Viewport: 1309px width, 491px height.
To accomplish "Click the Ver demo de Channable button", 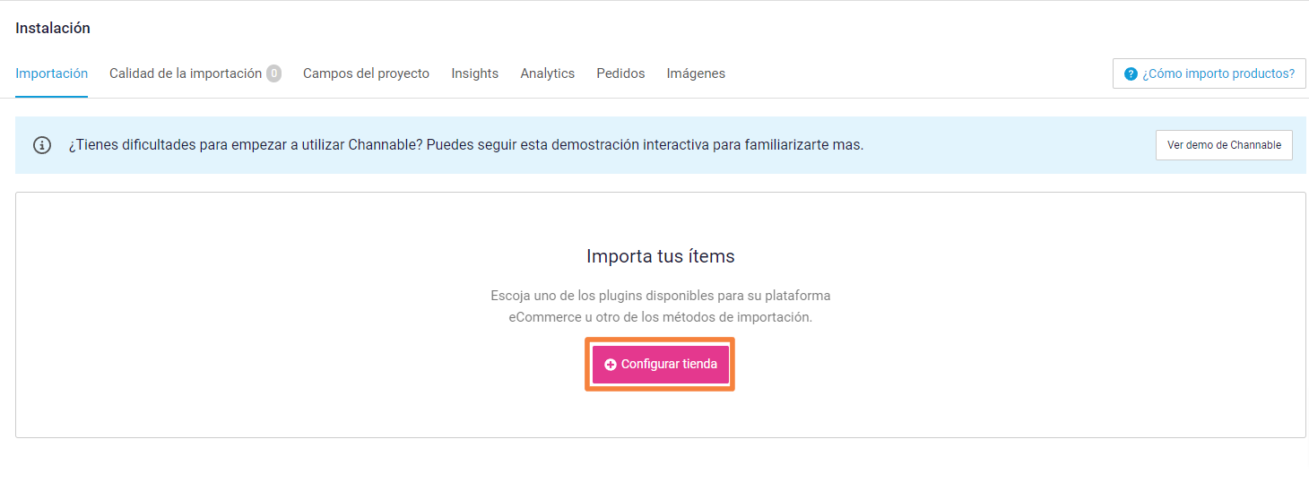I will [x=1223, y=145].
